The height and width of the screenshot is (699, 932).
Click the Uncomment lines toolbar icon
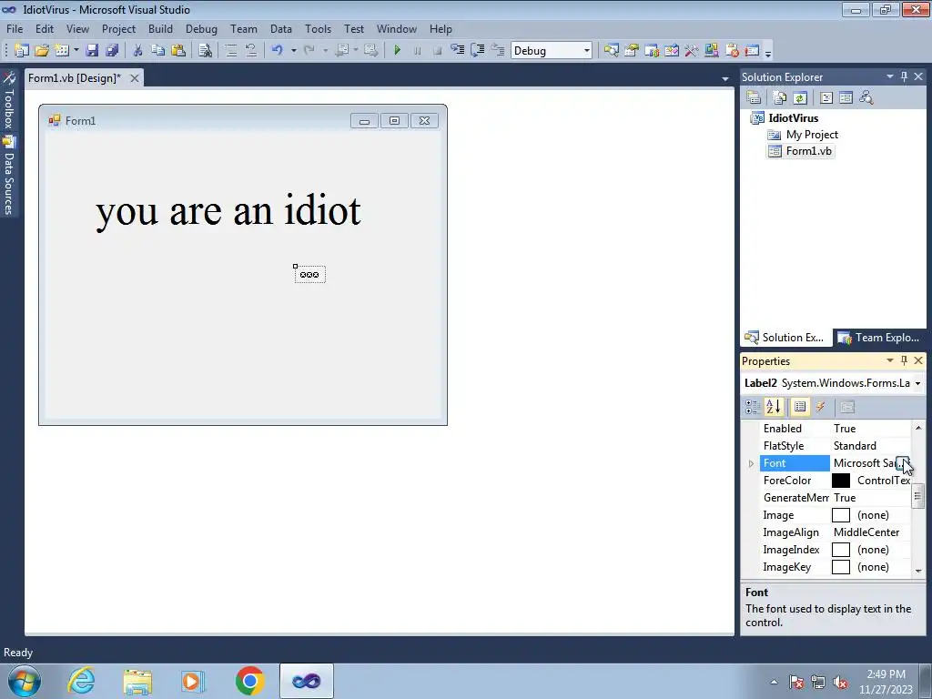251,51
